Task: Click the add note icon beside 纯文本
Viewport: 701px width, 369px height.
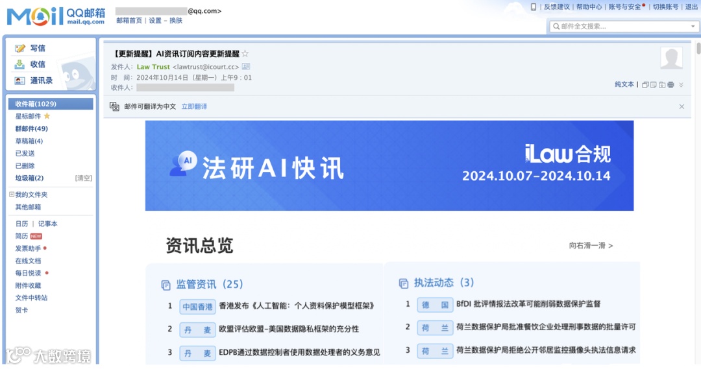Action: coord(654,84)
